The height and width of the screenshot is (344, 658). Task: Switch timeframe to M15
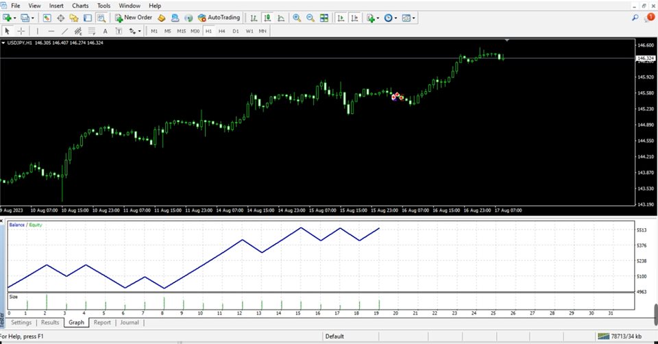pos(181,31)
